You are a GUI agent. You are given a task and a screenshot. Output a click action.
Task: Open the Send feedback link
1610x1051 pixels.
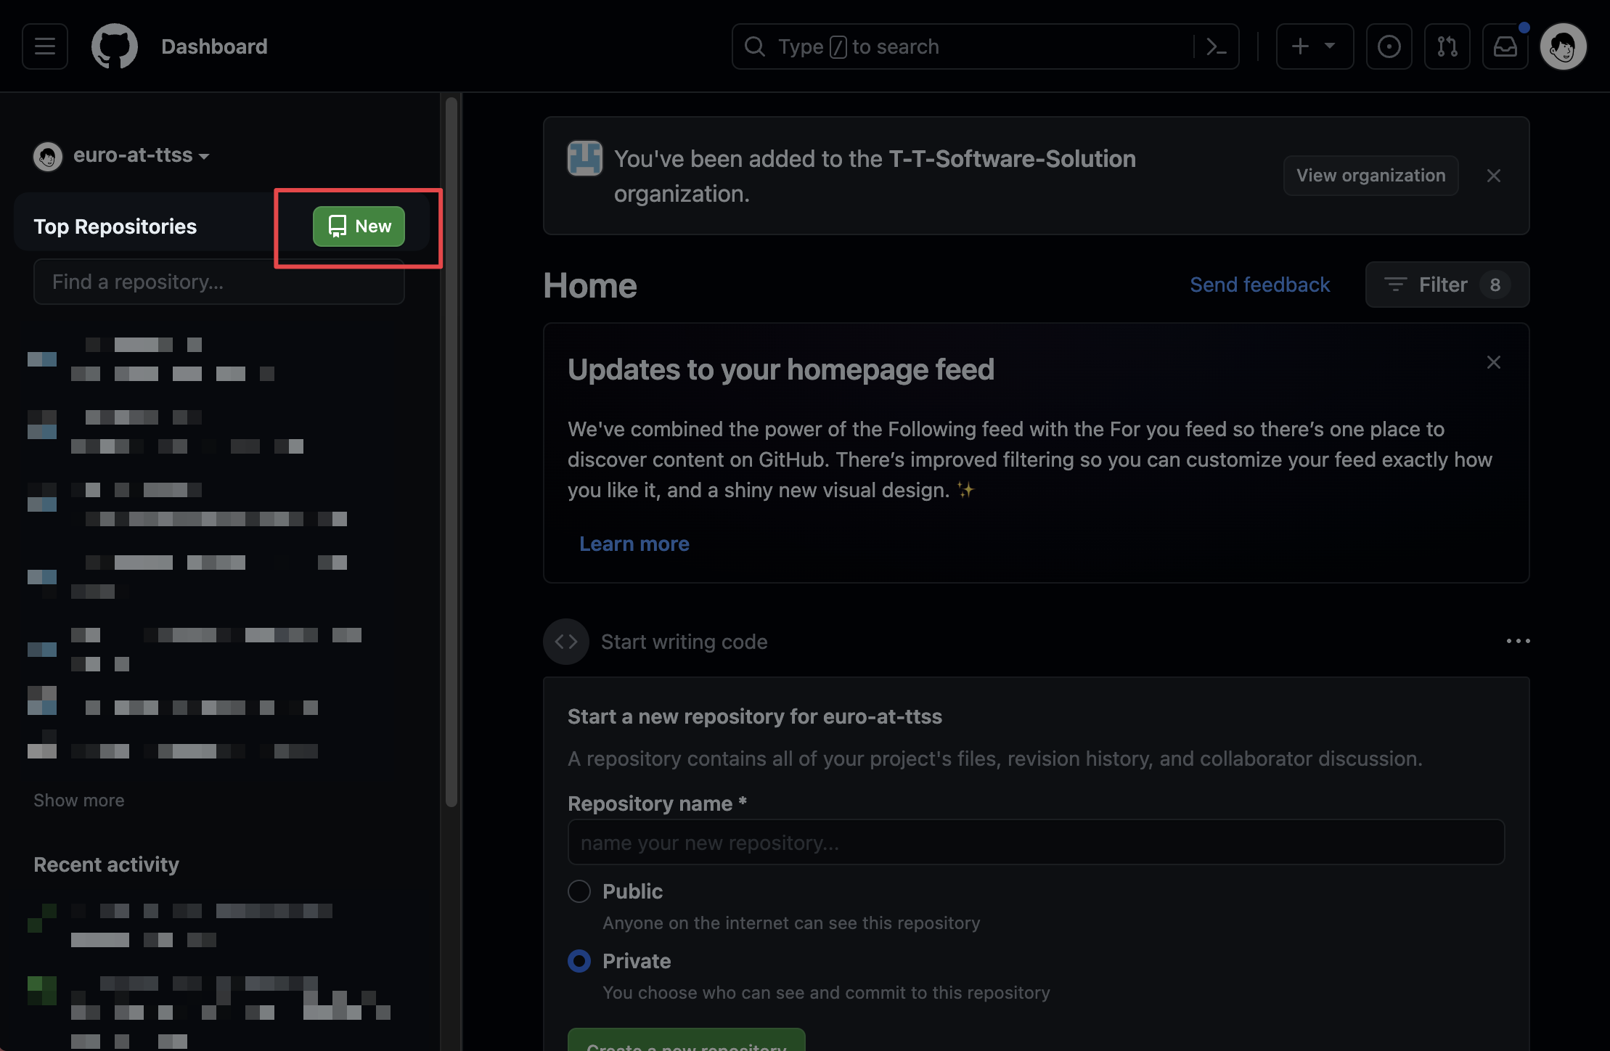1259,285
